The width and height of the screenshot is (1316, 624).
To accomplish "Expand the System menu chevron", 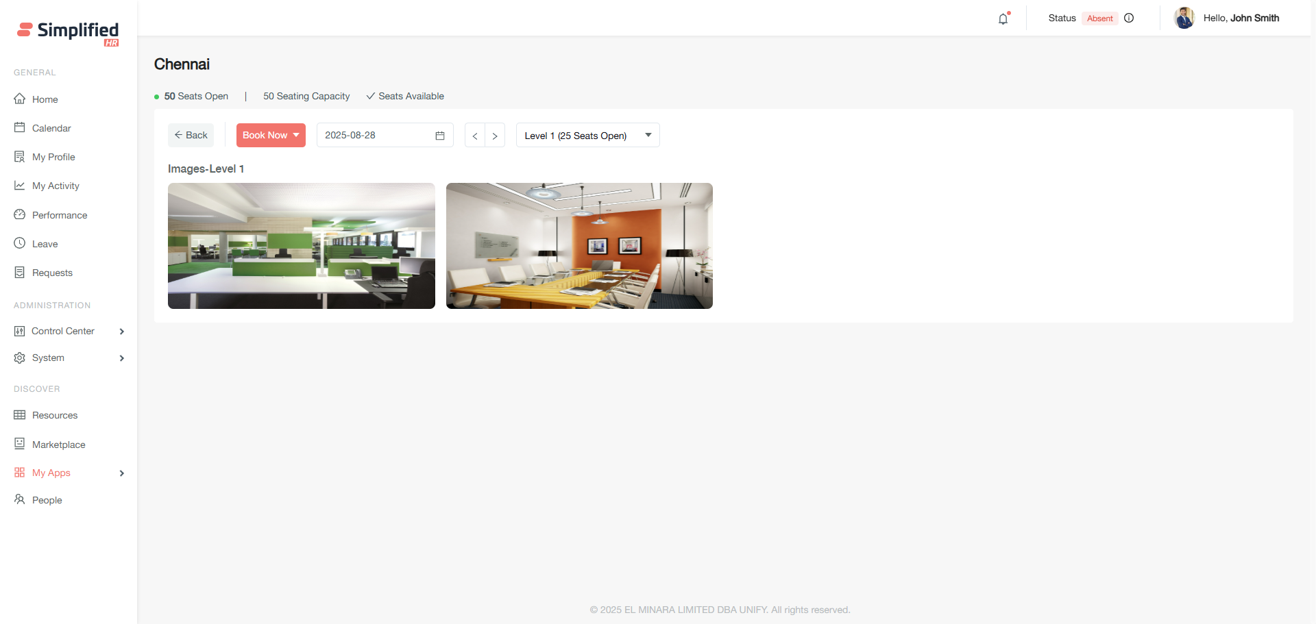I will click(121, 358).
